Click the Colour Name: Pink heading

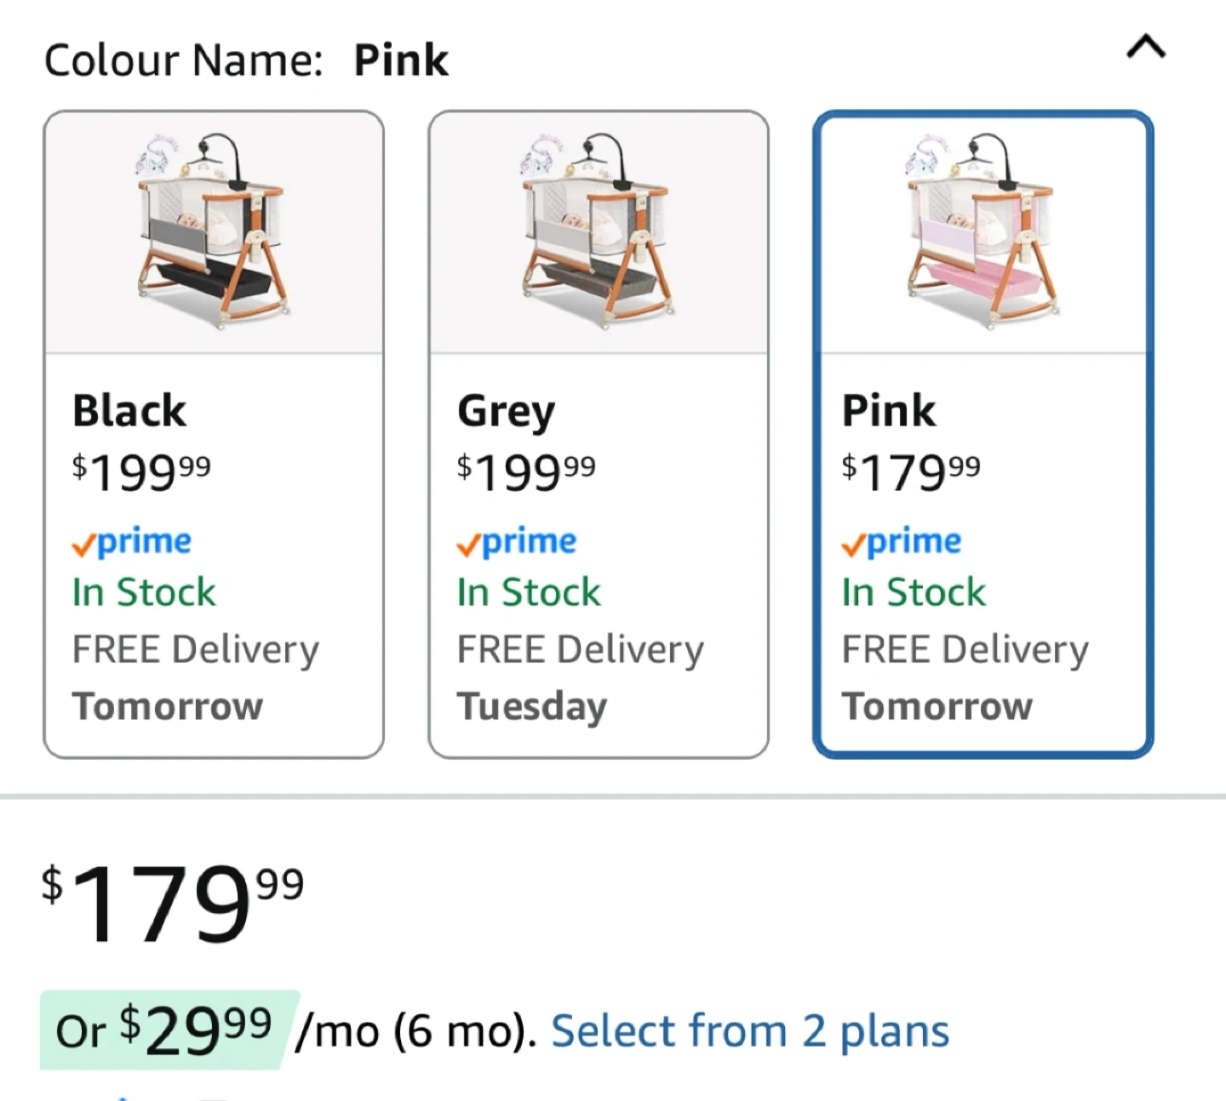pos(246,60)
